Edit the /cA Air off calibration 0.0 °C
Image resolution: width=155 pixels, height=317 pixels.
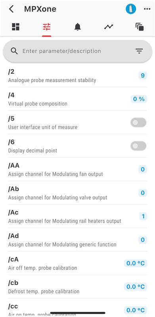(136, 263)
